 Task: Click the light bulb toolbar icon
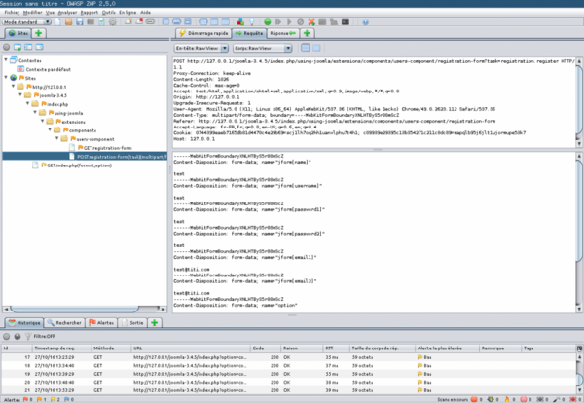click(x=252, y=22)
